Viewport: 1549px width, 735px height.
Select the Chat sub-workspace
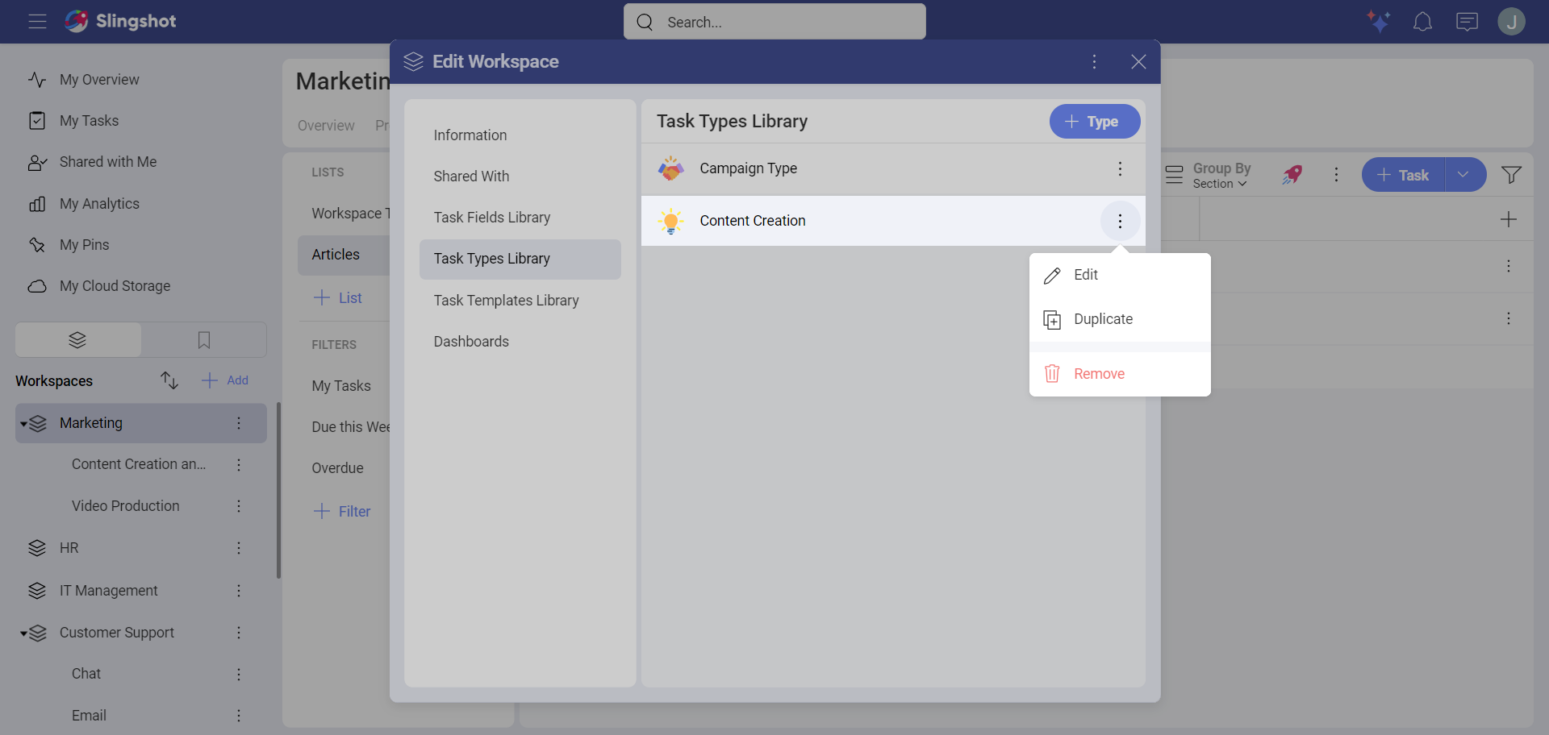tap(86, 674)
